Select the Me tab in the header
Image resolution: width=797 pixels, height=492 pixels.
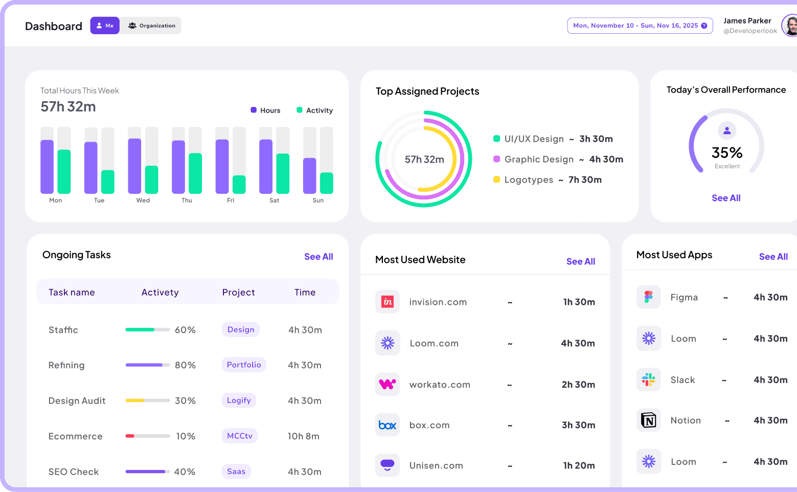click(104, 25)
